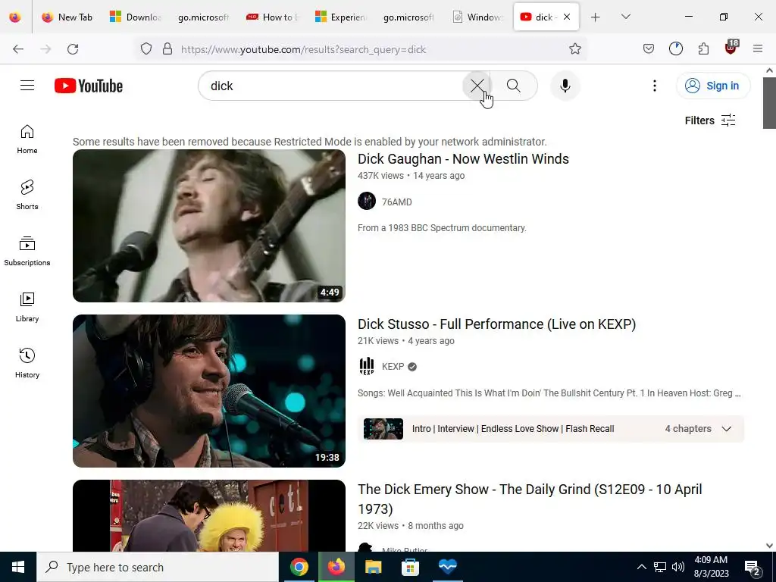The image size is (776, 582).
Task: Switch to How to tab
Action: click(272, 17)
